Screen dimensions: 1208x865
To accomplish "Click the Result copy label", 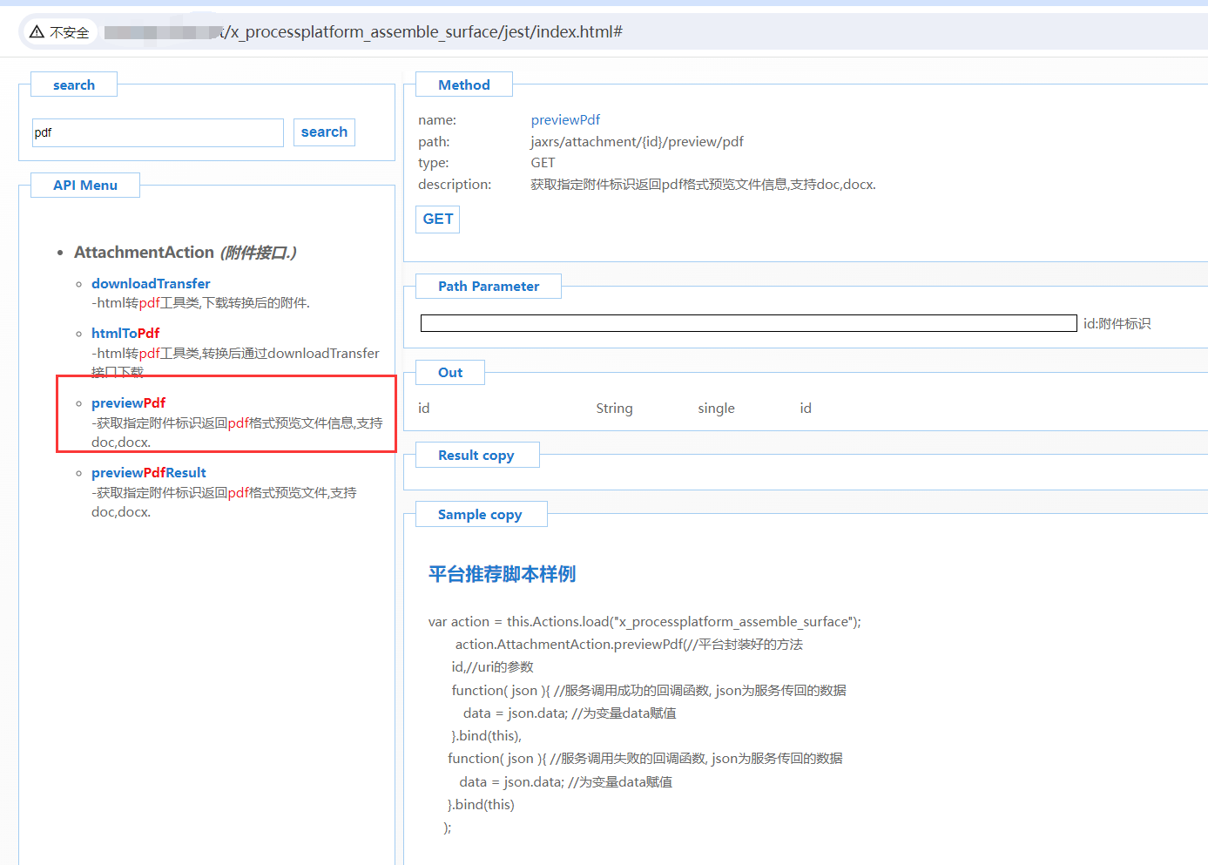I will 476,455.
